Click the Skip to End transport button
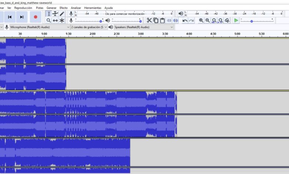 [x=22, y=17]
